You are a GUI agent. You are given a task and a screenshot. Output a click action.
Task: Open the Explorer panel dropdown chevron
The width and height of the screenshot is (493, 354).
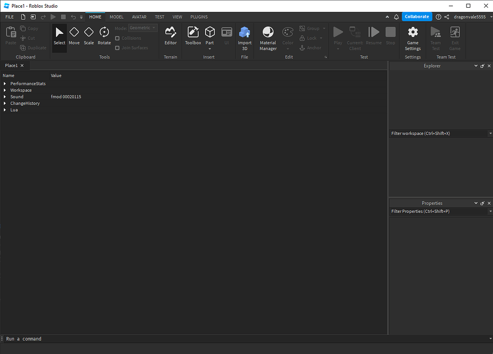point(476,66)
